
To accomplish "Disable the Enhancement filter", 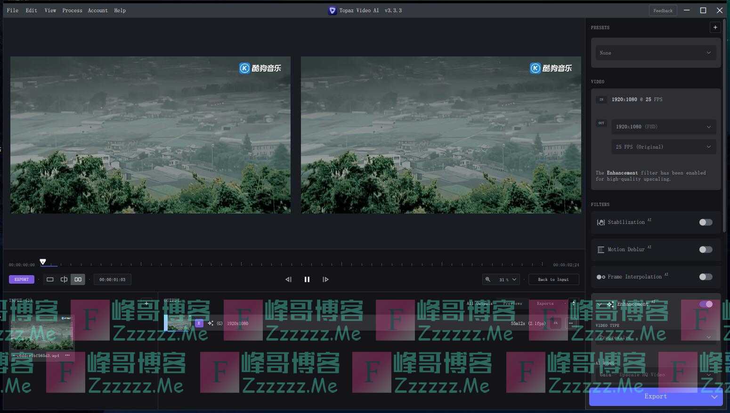I will point(706,304).
